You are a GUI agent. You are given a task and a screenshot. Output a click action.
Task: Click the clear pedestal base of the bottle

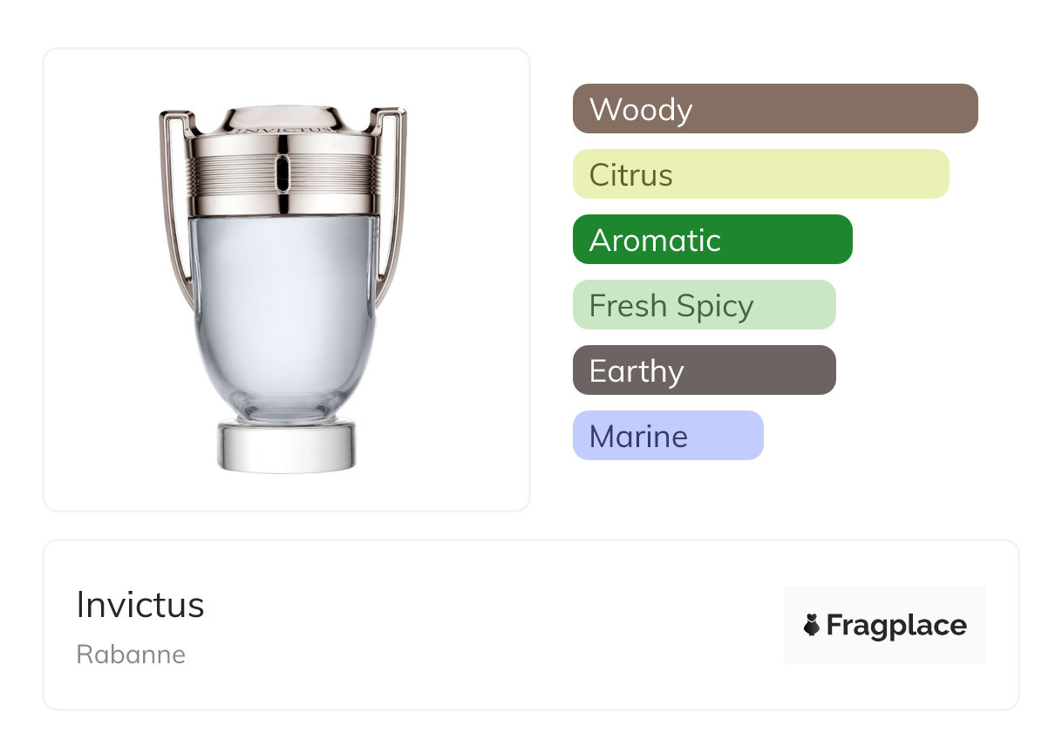[287, 447]
